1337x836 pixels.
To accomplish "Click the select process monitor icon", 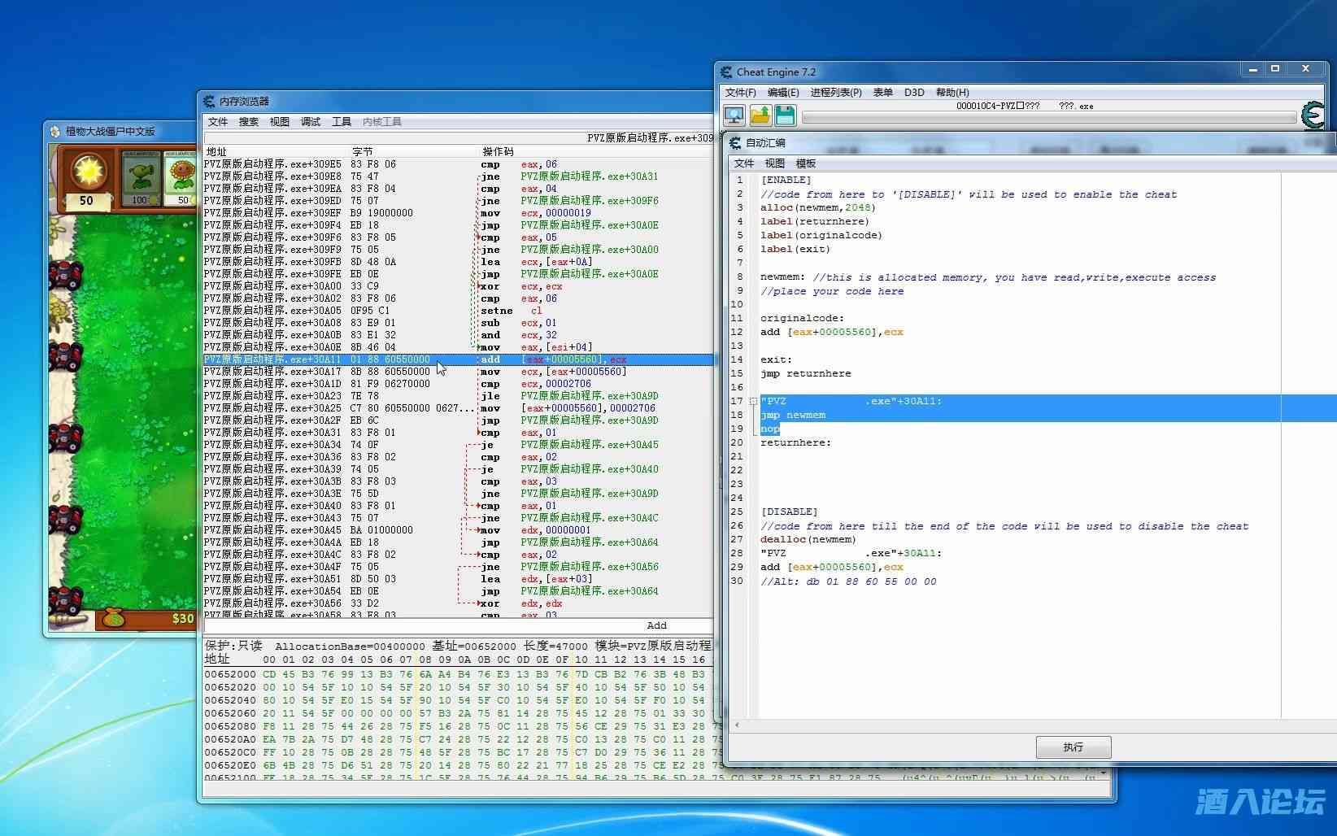I will point(734,115).
